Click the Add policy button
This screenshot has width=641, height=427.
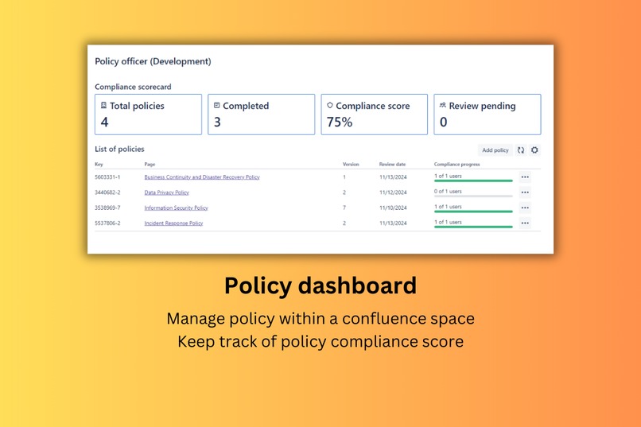(x=495, y=150)
